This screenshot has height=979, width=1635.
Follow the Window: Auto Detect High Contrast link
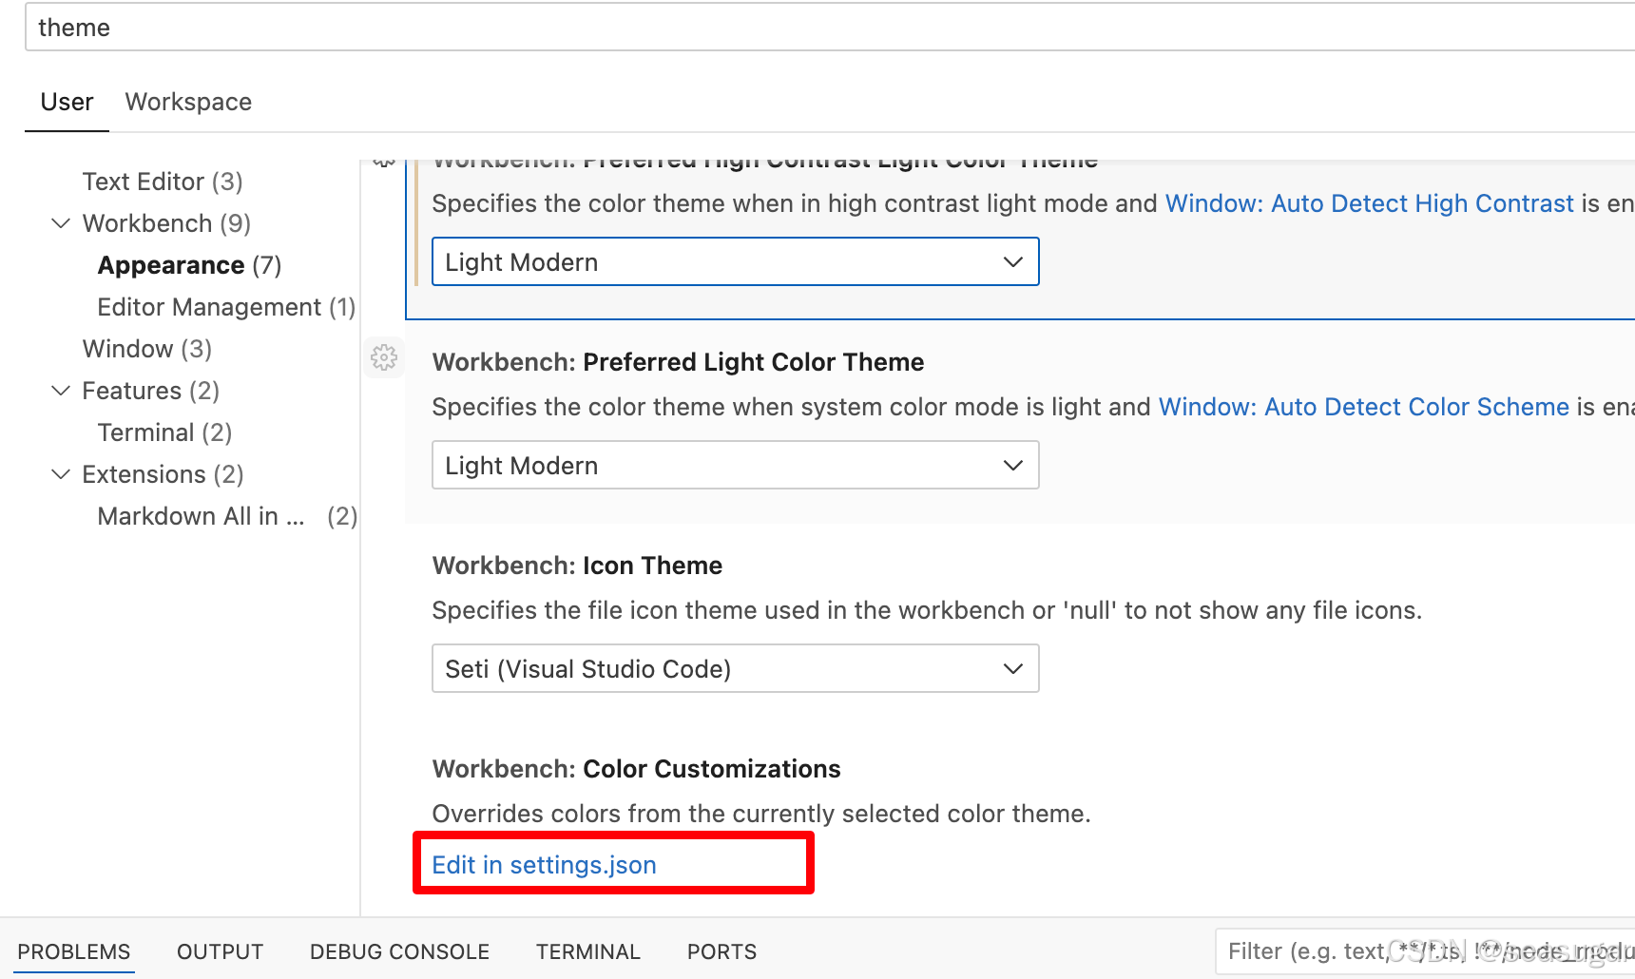point(1369,203)
